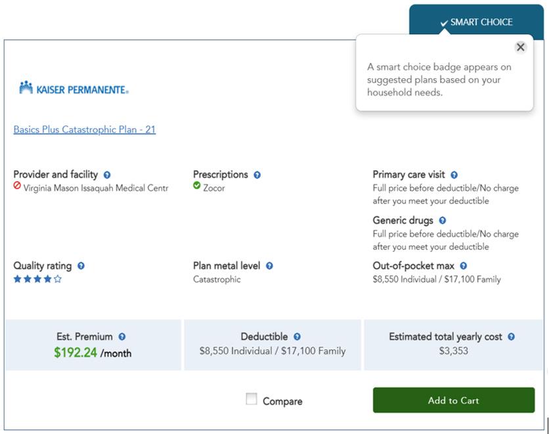549x434 pixels.
Task: Click help icon next to Est. Premium
Action: point(122,337)
